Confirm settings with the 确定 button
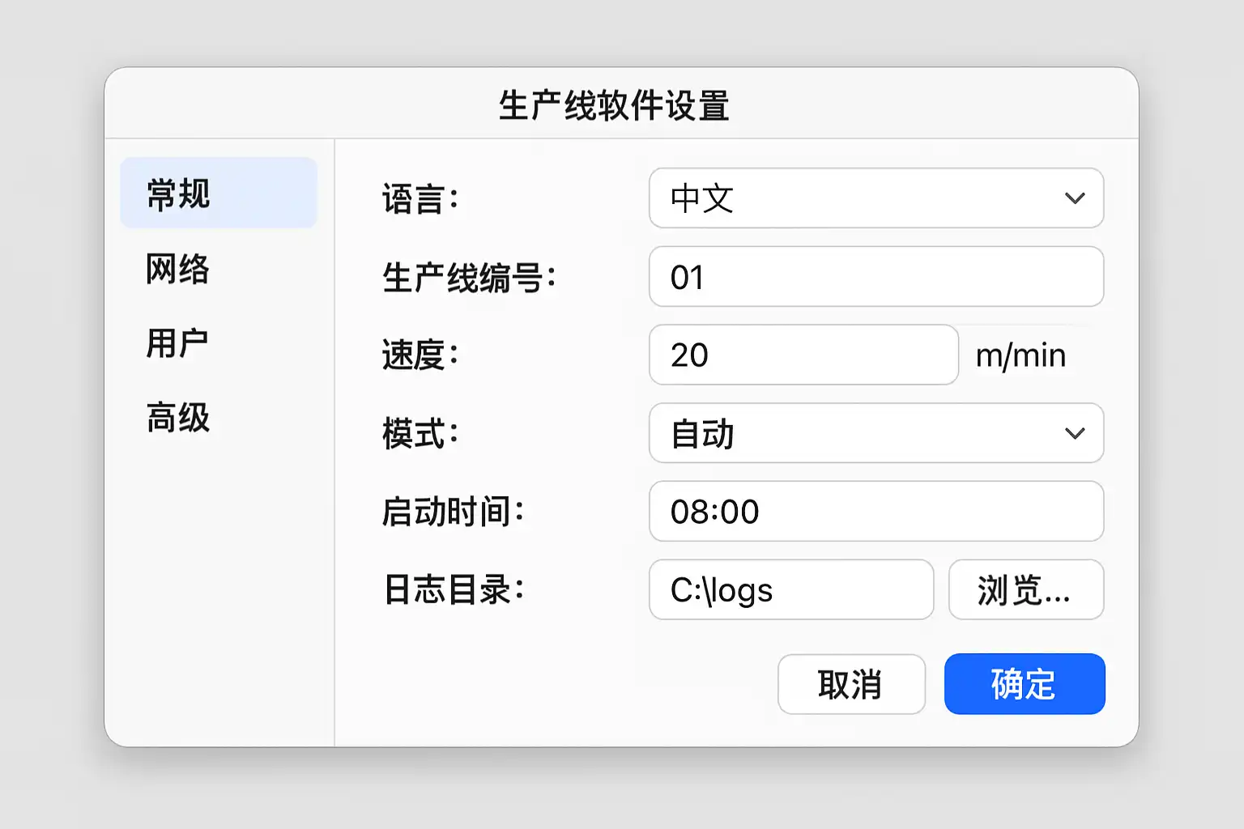This screenshot has height=829, width=1244. (x=1025, y=685)
